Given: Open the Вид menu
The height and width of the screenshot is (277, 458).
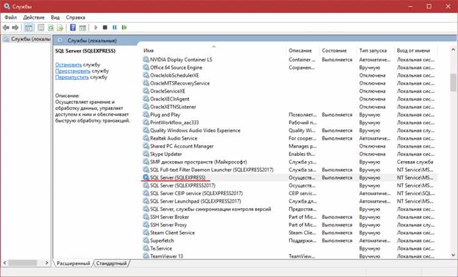Looking at the screenshot, I should click(55, 18).
